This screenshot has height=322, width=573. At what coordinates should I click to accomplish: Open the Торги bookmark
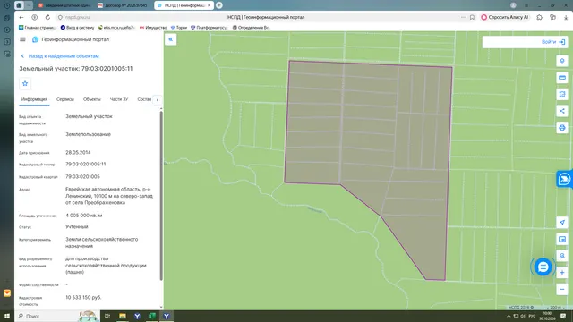[179, 28]
